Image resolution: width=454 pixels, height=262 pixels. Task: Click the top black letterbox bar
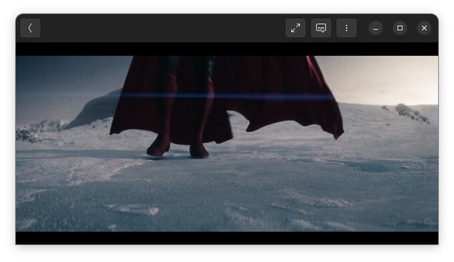click(227, 49)
